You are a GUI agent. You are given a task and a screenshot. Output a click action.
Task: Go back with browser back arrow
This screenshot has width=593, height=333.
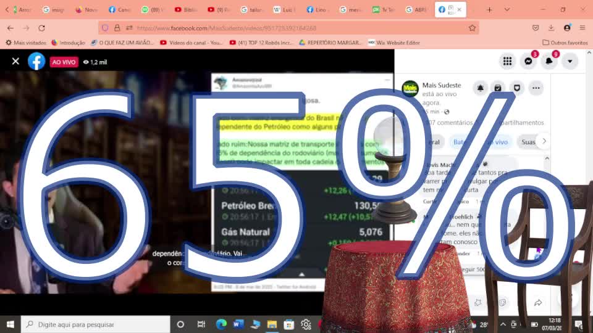click(x=11, y=28)
